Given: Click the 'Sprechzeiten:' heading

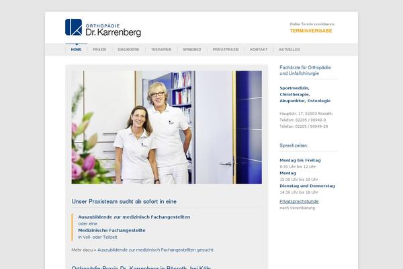Looking at the screenshot, I should (x=294, y=145).
